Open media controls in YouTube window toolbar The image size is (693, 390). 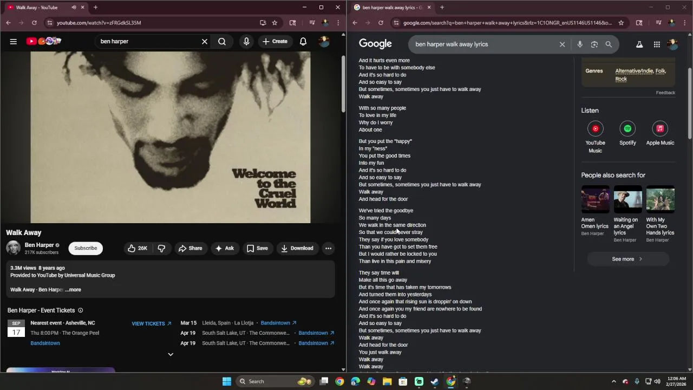pyautogui.click(x=312, y=23)
